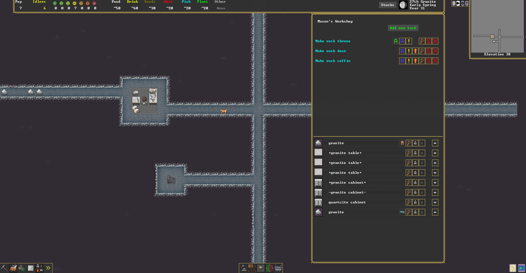Click the quartzite cabinet thumbnail
The width and height of the screenshot is (526, 273).
click(x=318, y=202)
